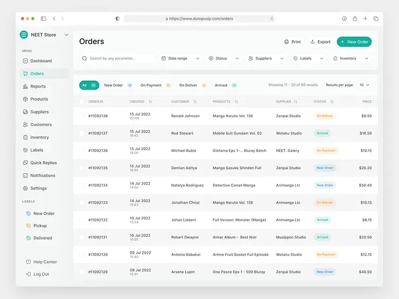The image size is (399, 299).
Task: Click the NEET Store logo icon
Action: click(x=24, y=34)
